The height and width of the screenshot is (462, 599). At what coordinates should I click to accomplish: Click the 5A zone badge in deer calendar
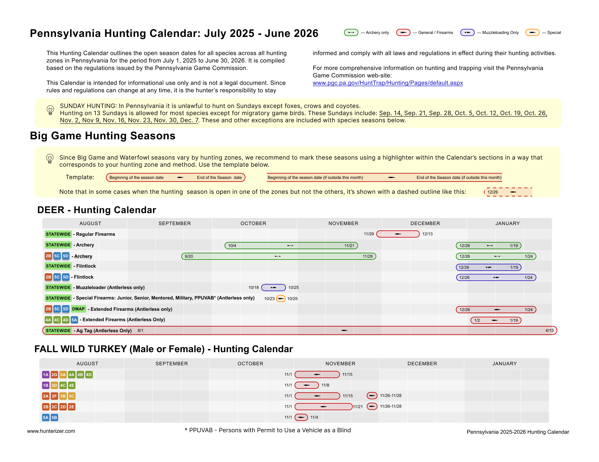tap(74, 320)
